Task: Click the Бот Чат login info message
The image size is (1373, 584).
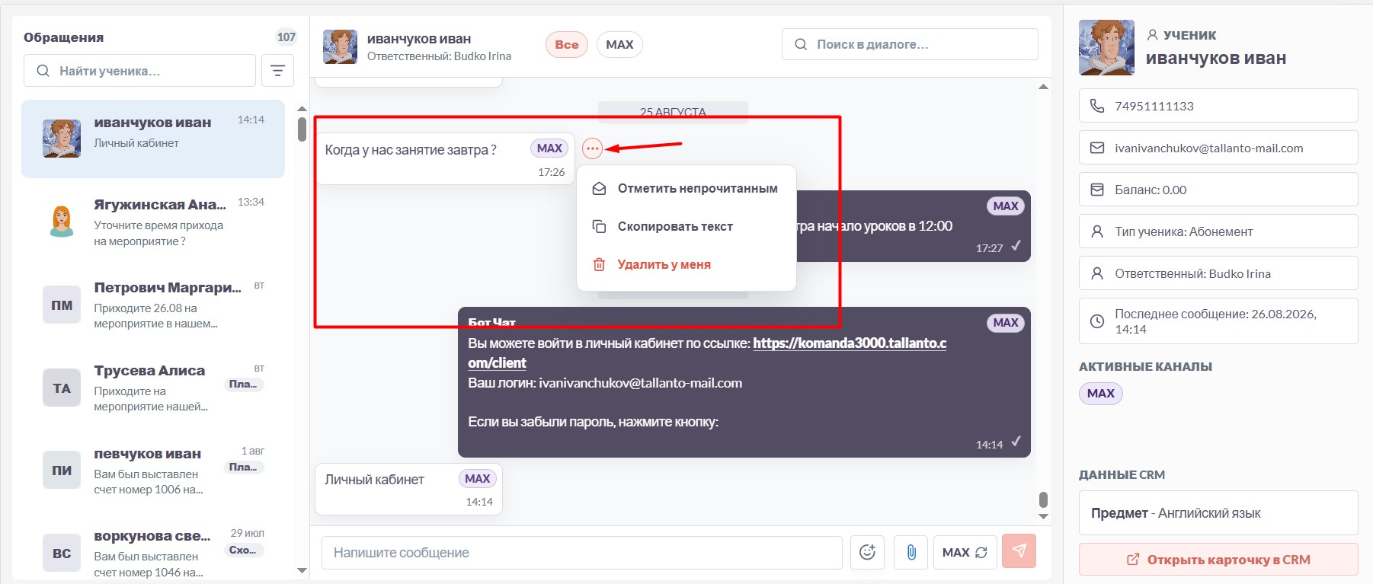Action: pyautogui.click(x=744, y=382)
